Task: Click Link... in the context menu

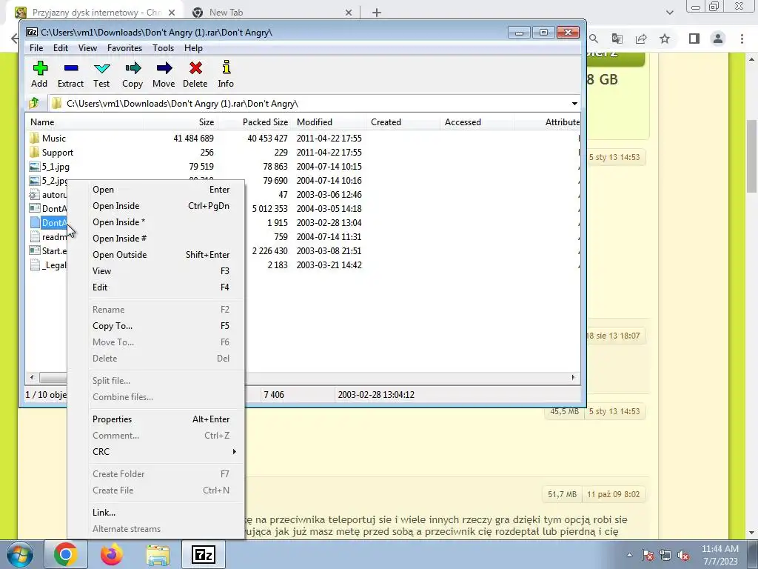Action: 155,513
